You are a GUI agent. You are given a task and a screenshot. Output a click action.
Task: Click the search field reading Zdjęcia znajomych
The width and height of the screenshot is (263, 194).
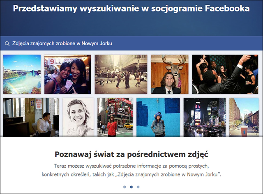coord(131,43)
